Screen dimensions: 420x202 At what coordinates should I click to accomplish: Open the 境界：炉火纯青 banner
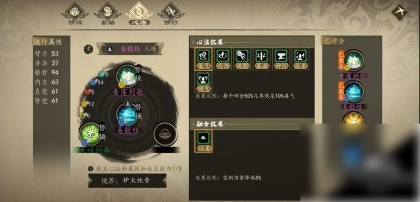127,180
